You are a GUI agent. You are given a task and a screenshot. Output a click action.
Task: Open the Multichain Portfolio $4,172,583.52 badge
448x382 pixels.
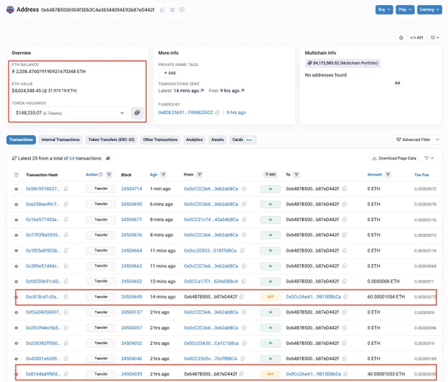coord(343,63)
